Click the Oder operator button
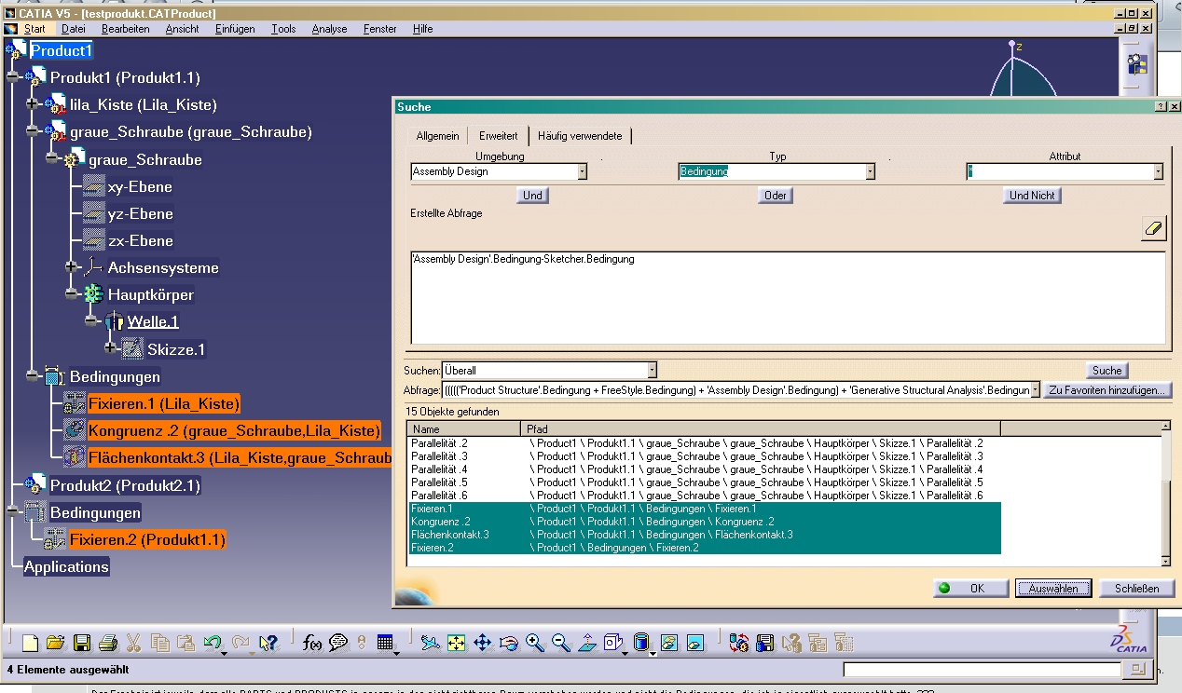The height and width of the screenshot is (693, 1182). tap(777, 196)
